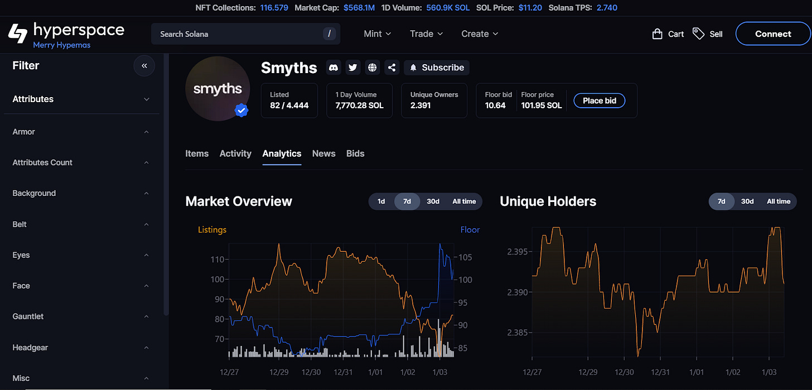This screenshot has height=390, width=812.
Task: Click the Sell tag icon
Action: coord(698,33)
